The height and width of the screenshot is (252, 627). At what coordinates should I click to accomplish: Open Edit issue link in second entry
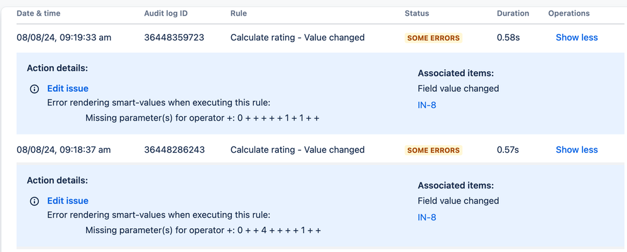(68, 201)
